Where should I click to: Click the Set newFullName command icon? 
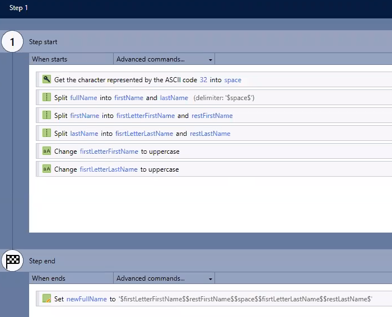46,299
